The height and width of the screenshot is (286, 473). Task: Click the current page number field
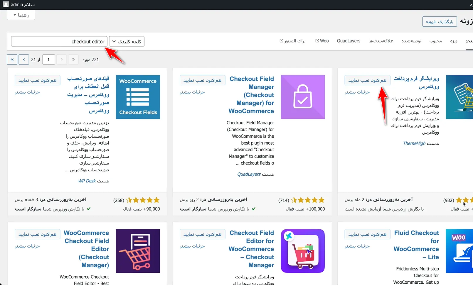coord(48,60)
